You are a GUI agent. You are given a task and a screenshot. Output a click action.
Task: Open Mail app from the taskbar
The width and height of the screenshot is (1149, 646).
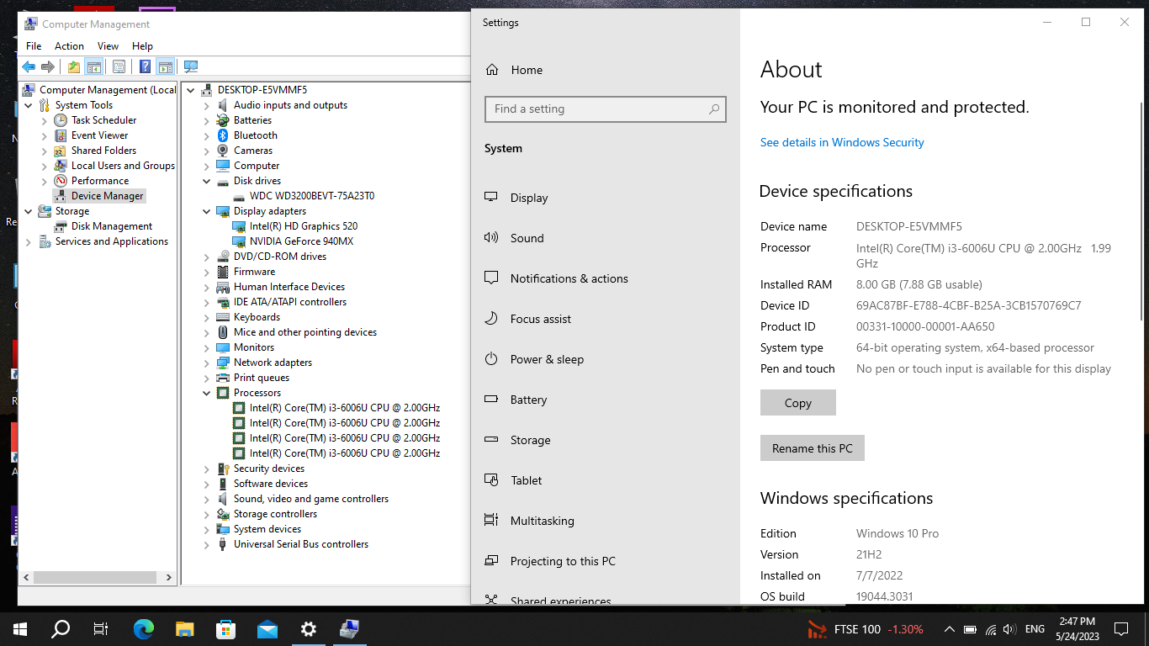(267, 628)
